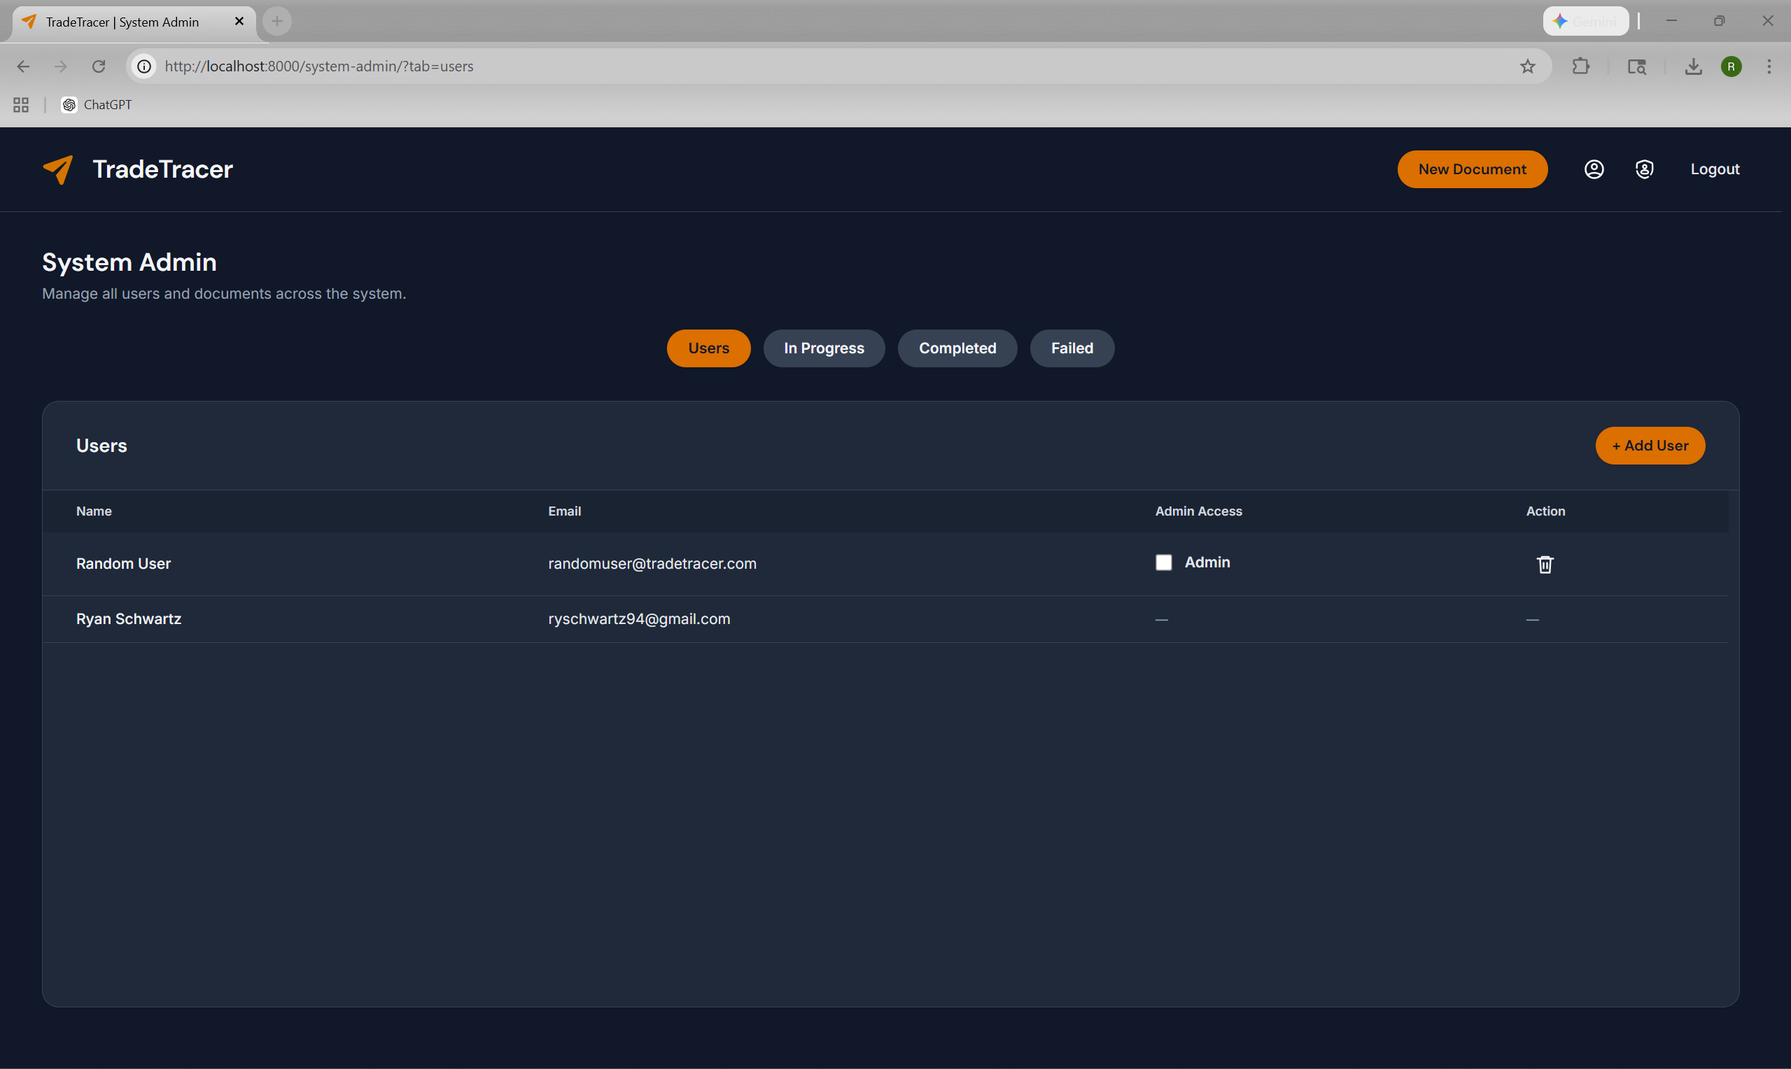Click the Action column header
Viewport: 1791px width, 1069px height.
tap(1545, 511)
